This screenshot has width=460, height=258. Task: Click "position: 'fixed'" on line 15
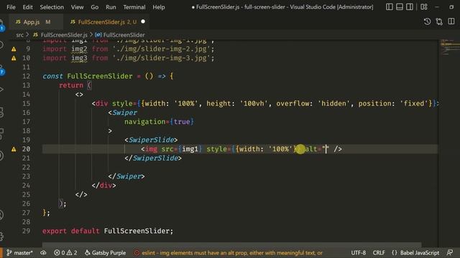point(393,103)
